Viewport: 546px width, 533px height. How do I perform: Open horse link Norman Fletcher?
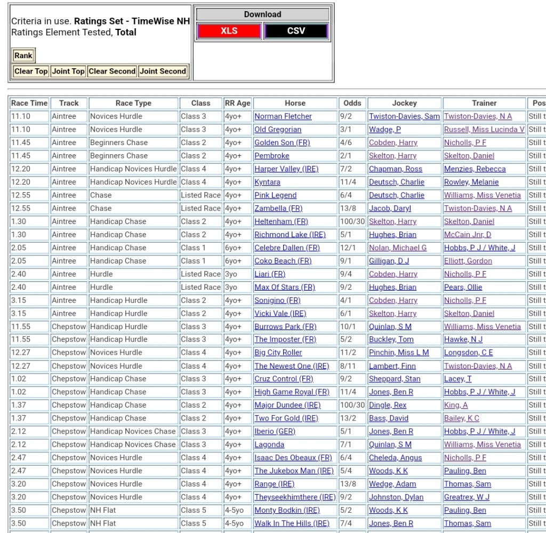tap(283, 116)
